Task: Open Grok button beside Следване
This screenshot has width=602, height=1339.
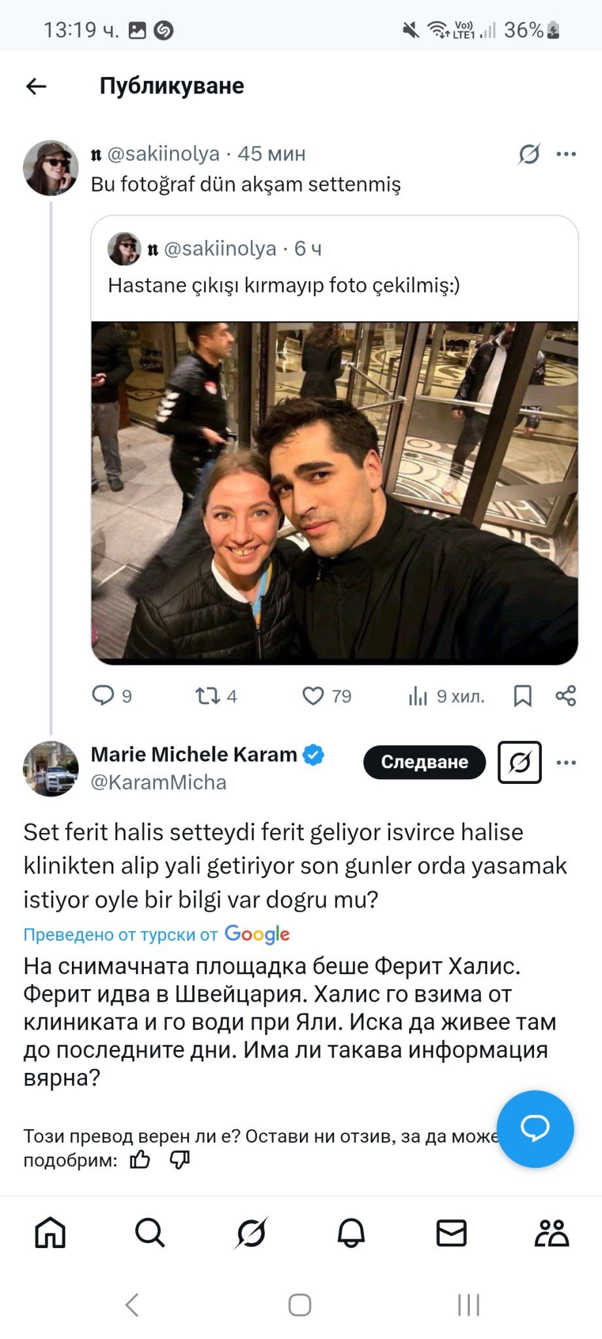Action: (x=520, y=762)
